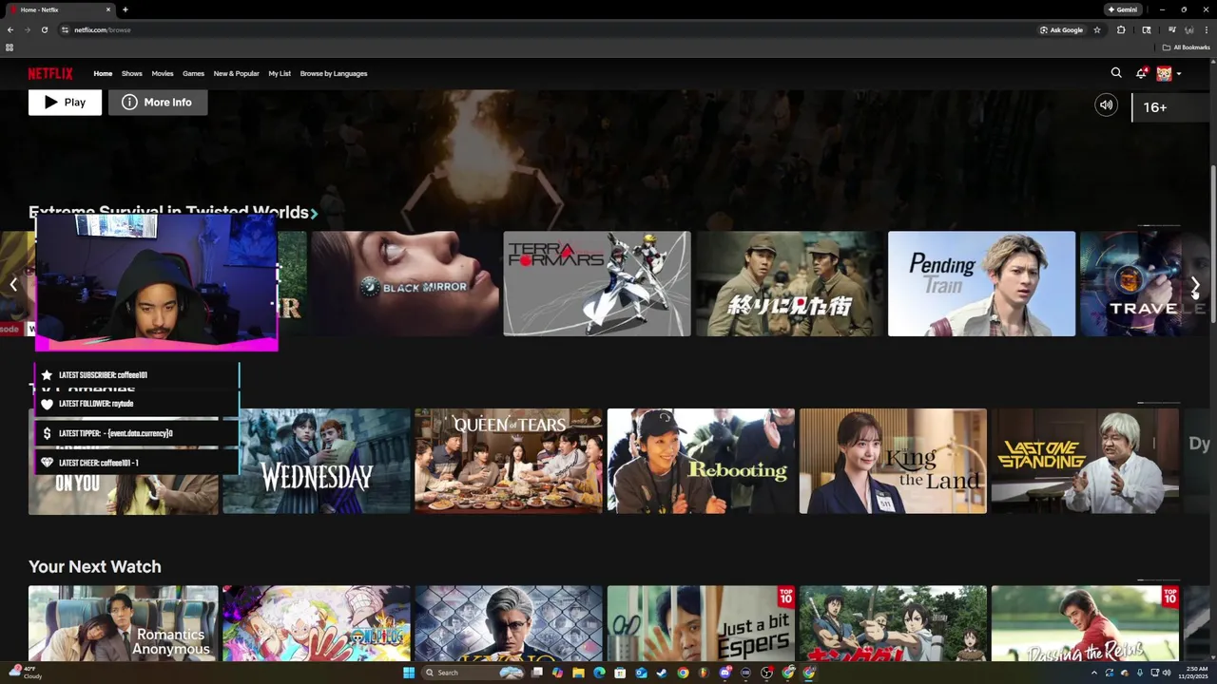
Task: Open Chrome three-dot menu
Action: click(1207, 29)
